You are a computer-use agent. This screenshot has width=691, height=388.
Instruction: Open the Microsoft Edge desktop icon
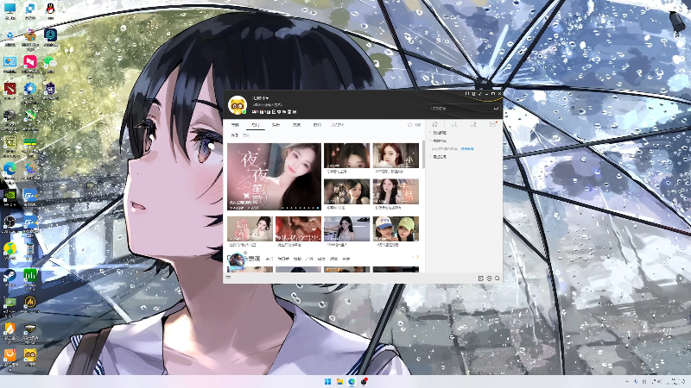[x=10, y=170]
